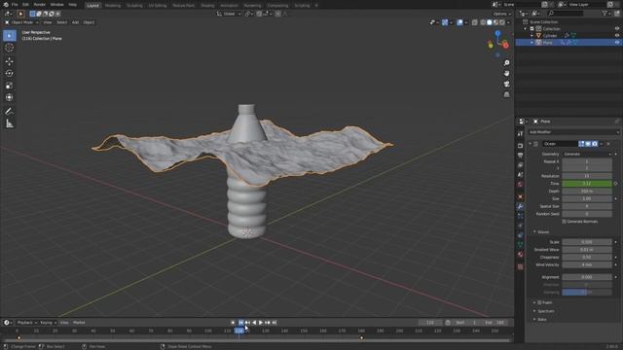Open Particles properties tab icon

(x=520, y=216)
